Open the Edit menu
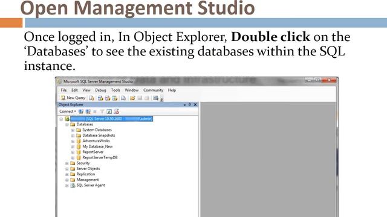This screenshot has width=387, height=217. (74, 90)
